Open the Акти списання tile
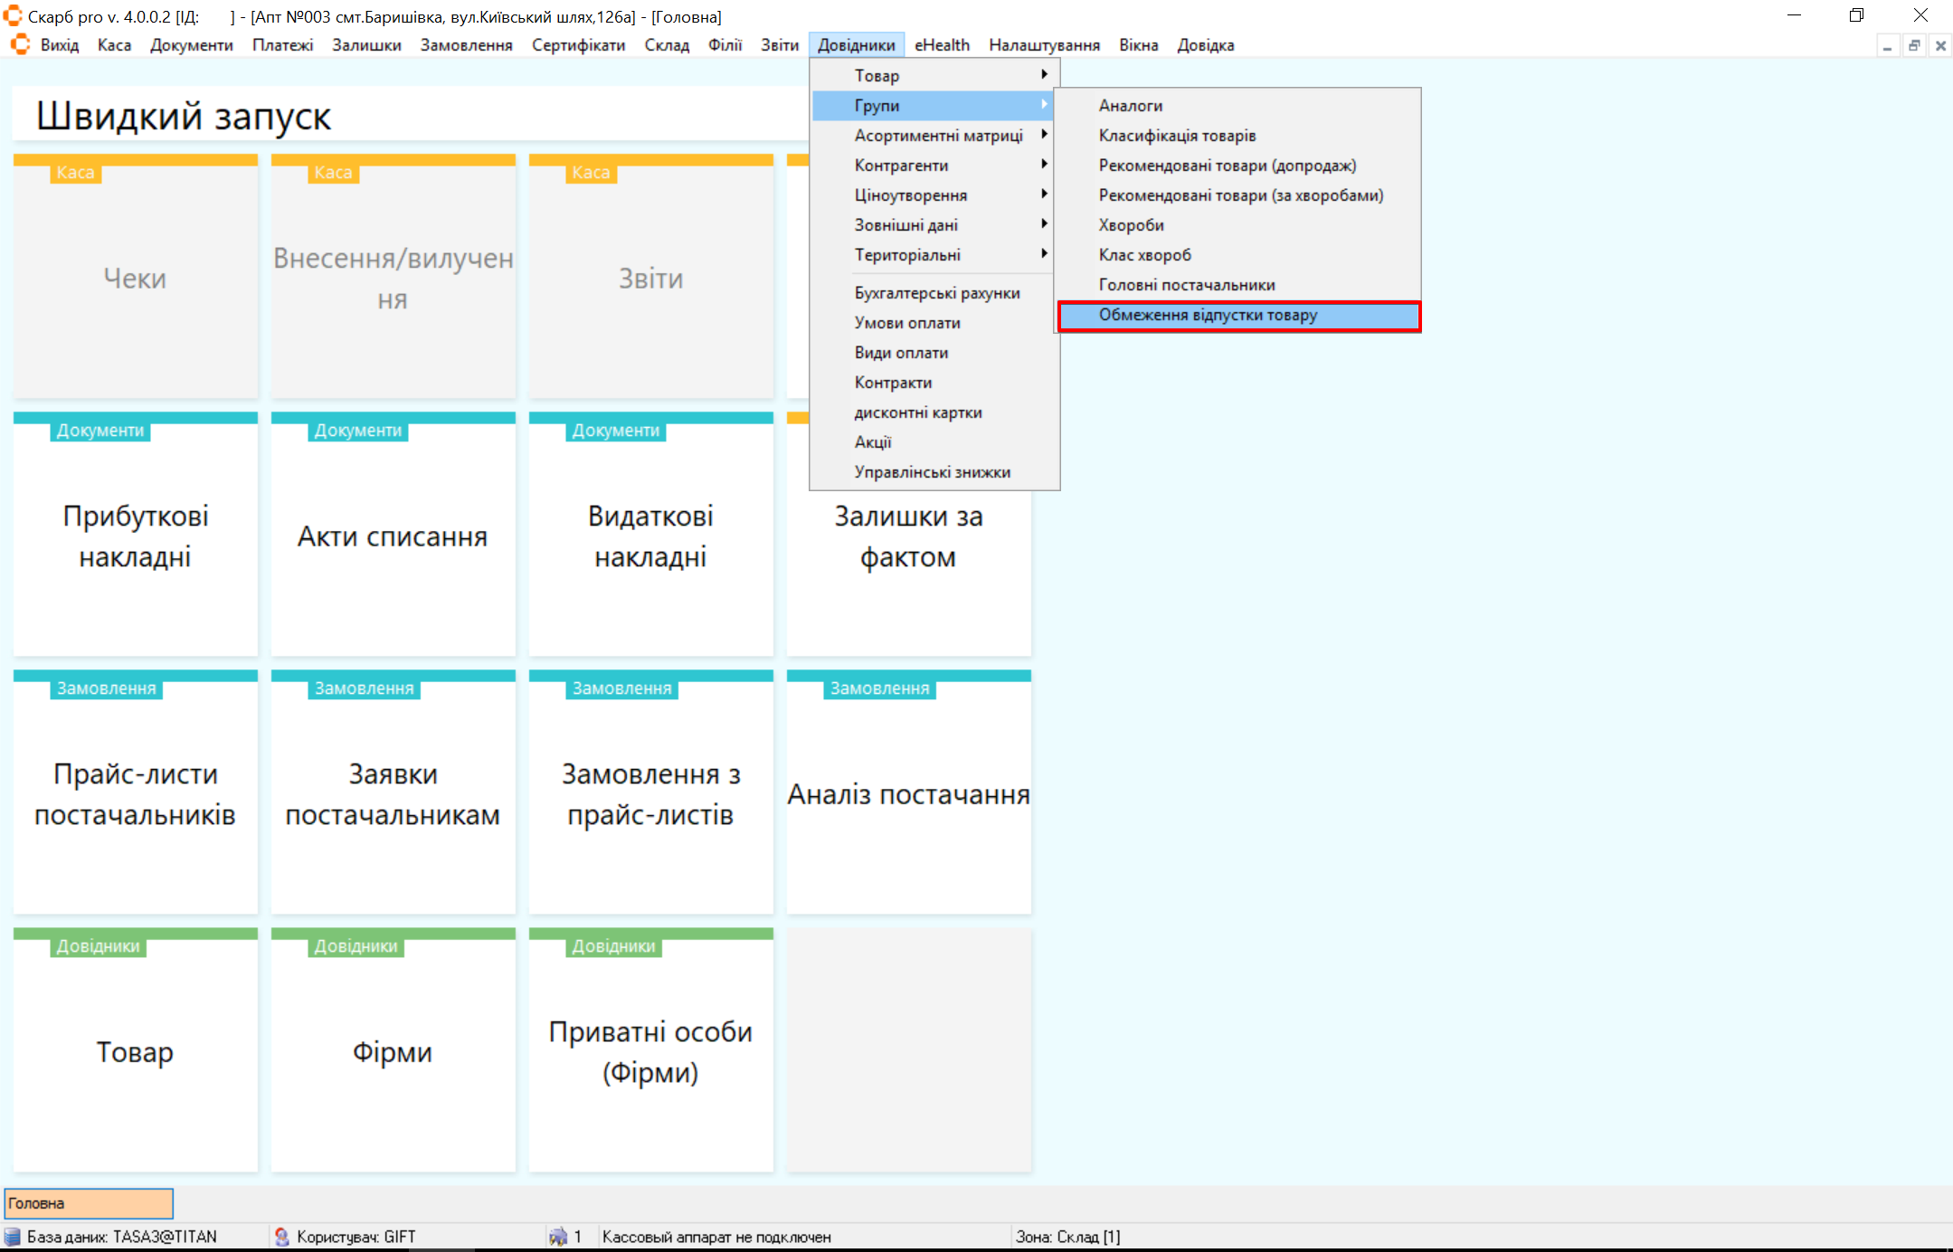 393,536
